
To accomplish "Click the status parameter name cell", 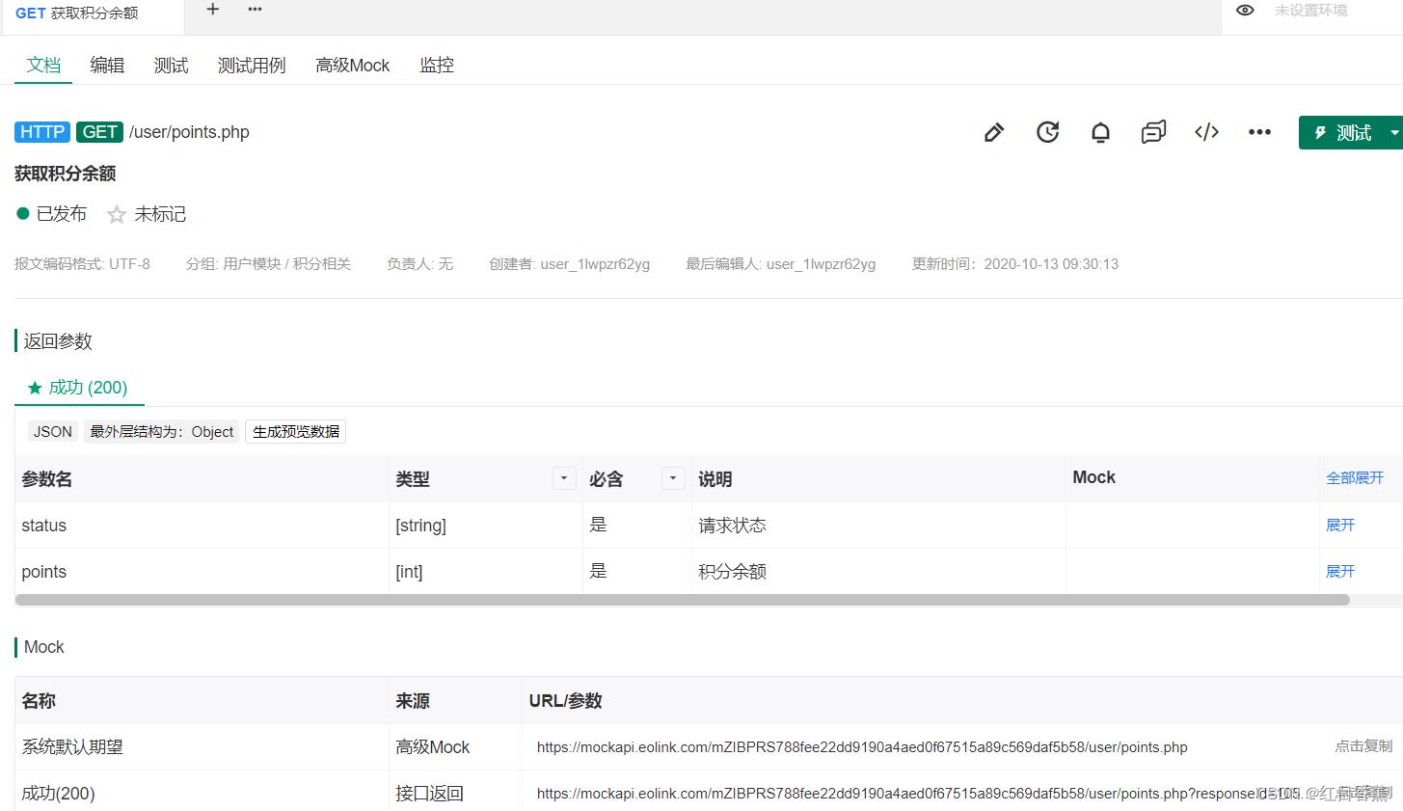I will 202,526.
